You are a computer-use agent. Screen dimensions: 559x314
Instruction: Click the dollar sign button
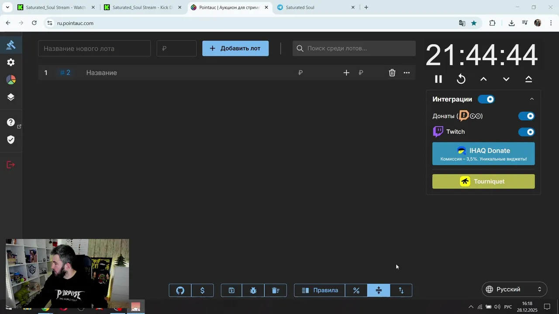click(x=202, y=290)
